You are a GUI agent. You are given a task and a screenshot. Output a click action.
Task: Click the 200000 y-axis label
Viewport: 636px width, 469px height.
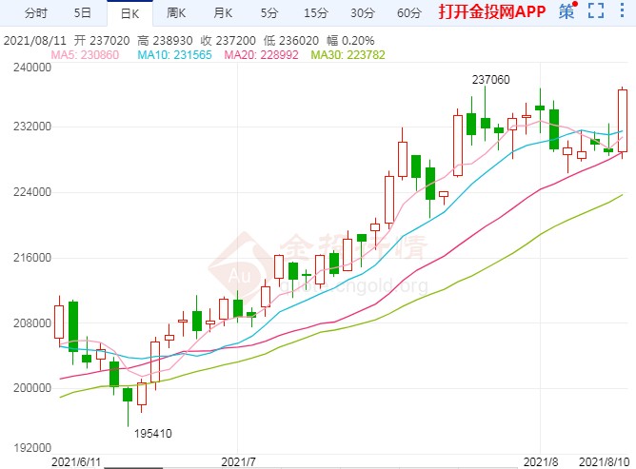tap(32, 387)
